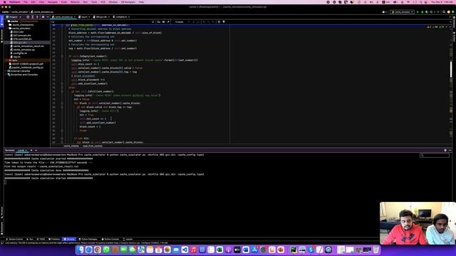Select the .ipynb_checkpoints folder
456x256 pixels.
[x=22, y=25]
